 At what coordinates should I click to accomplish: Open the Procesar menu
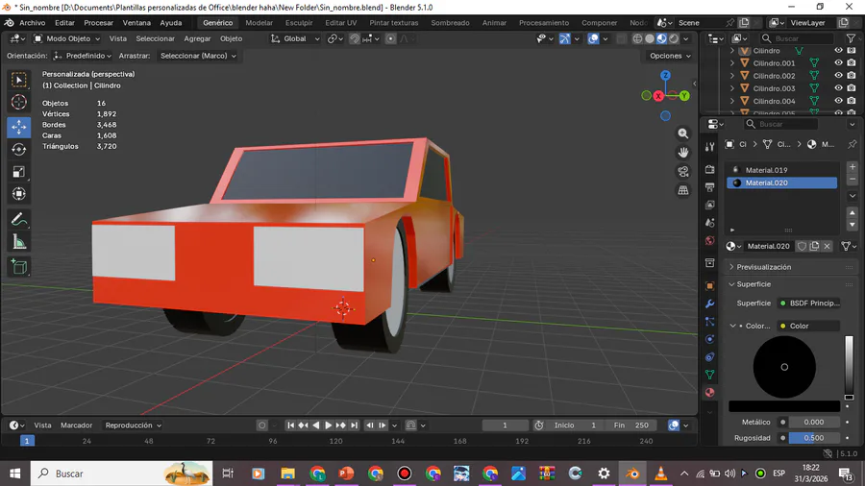tap(98, 22)
